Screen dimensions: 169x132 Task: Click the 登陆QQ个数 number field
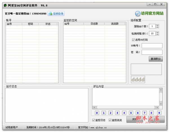[152, 26]
